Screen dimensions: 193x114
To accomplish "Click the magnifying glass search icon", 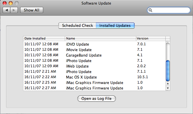I will pos(150,10).
